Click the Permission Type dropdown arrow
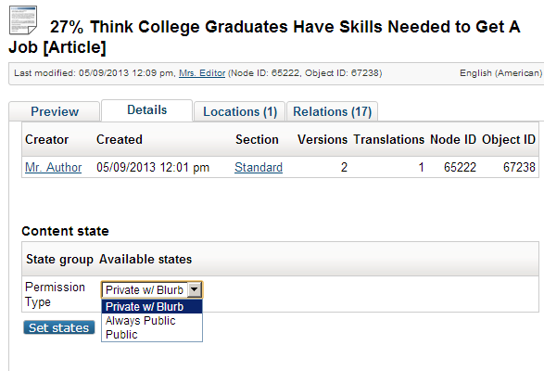544x371 pixels. 195,289
